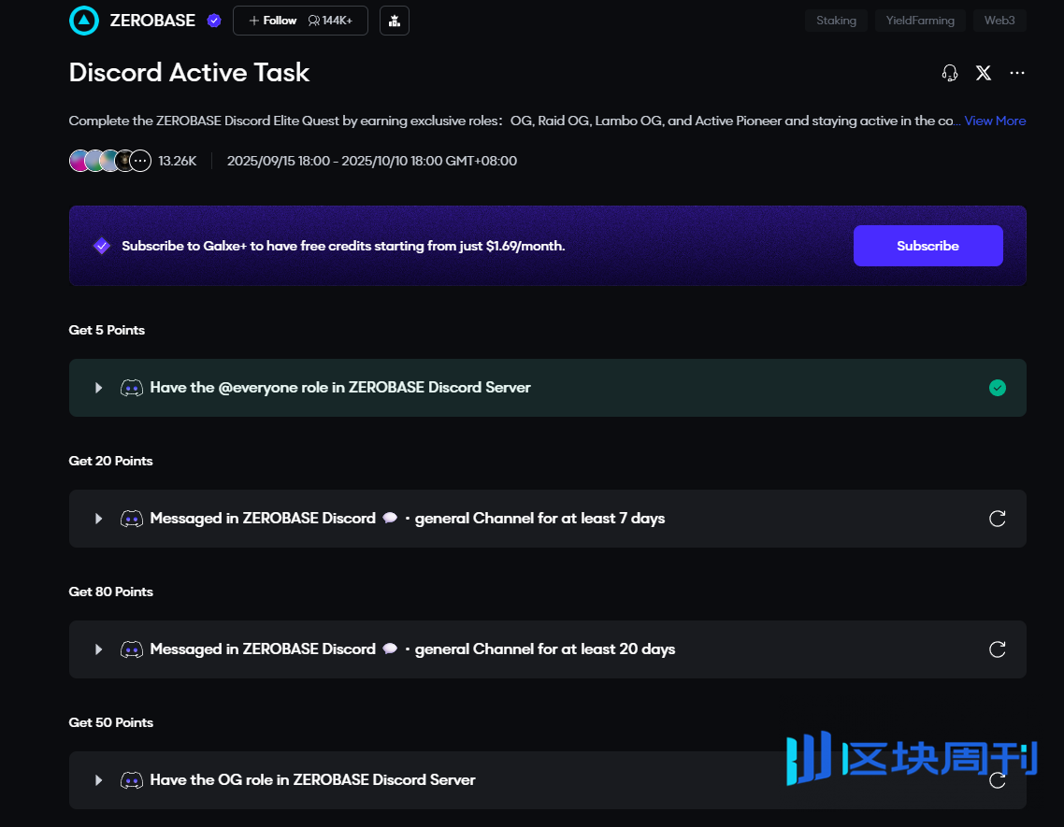1064x827 pixels.
Task: Click the verified badge beside ZEROBASE
Action: coord(214,21)
